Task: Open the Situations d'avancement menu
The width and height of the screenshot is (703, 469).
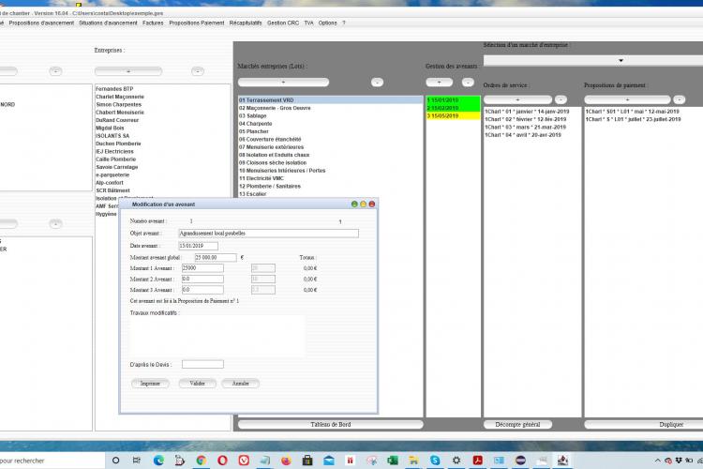Action: tap(108, 23)
